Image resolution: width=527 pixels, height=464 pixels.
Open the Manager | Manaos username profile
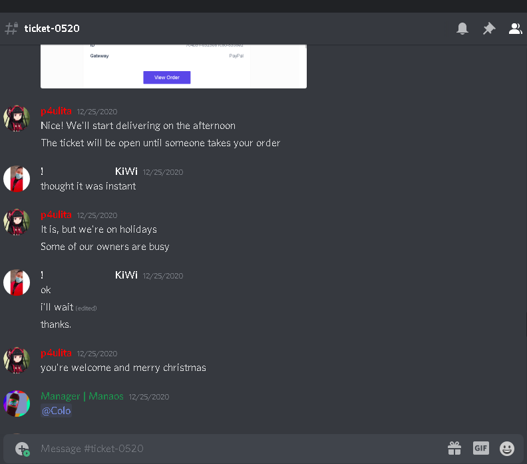(82, 396)
